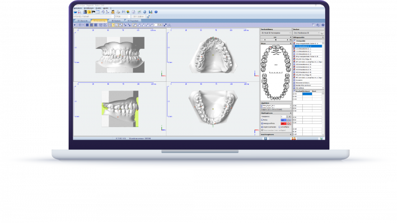The height and width of the screenshot is (223, 397).
Task: Click the red Hintergrundfarbe color swatch
Action: tap(283, 123)
